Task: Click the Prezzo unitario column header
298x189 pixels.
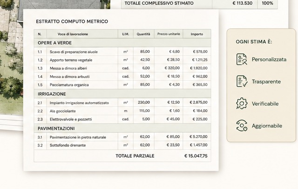Action: pyautogui.click(x=169, y=34)
